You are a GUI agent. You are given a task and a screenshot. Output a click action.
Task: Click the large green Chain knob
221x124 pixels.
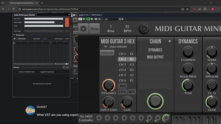tap(155, 101)
